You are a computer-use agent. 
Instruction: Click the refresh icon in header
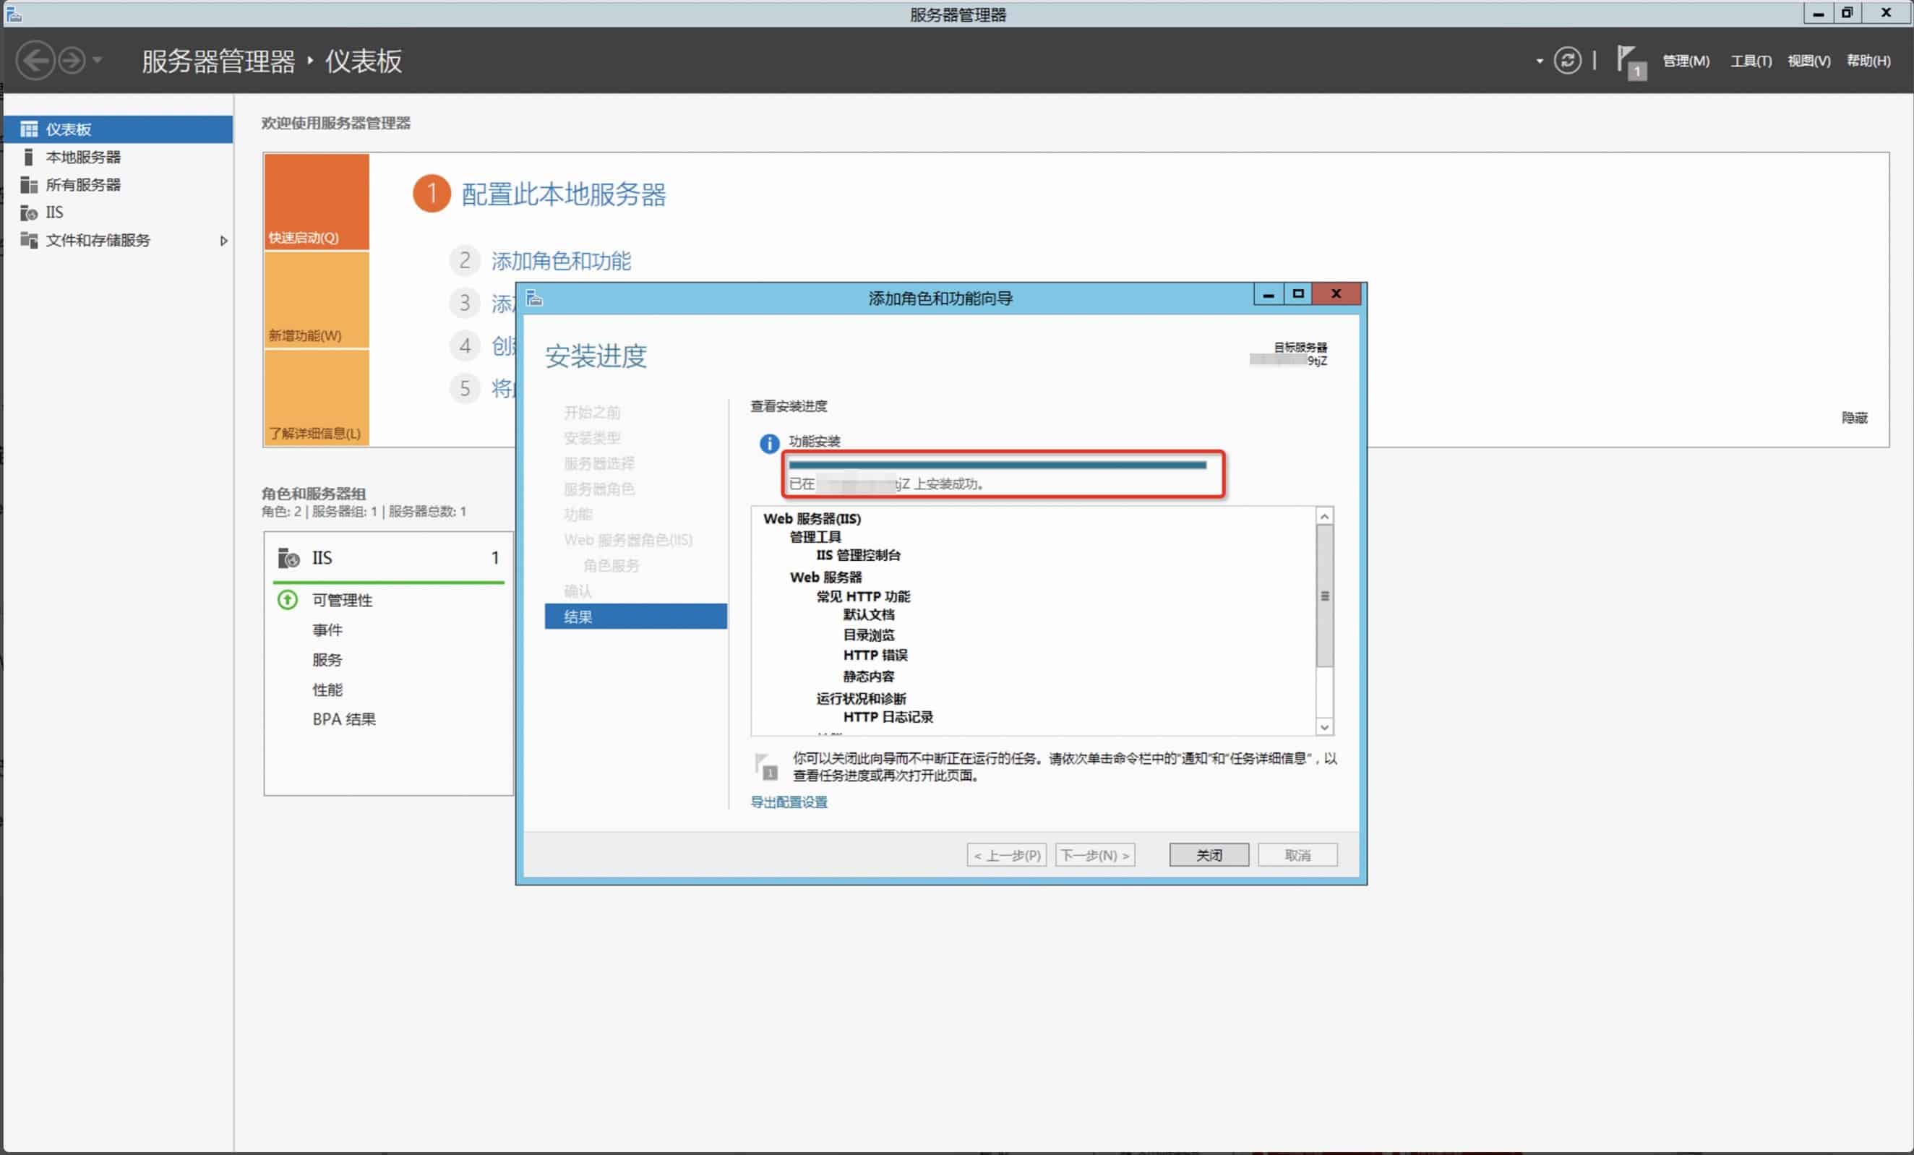coord(1567,61)
